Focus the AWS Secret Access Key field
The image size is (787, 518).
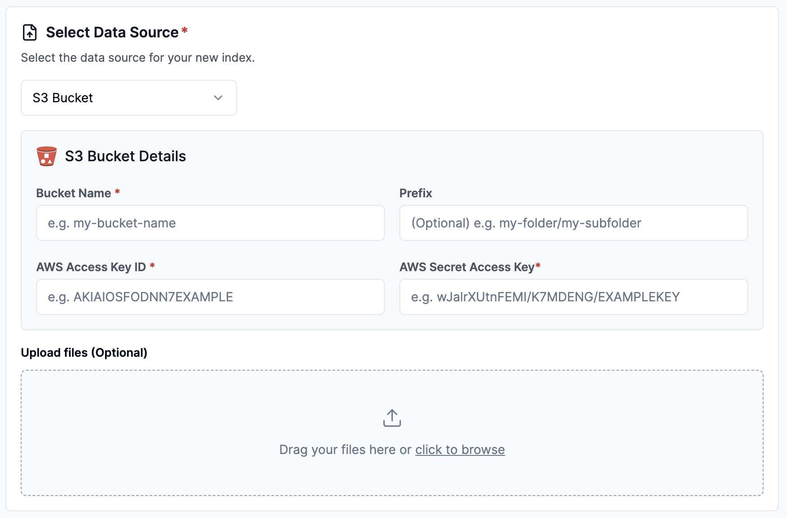(573, 297)
